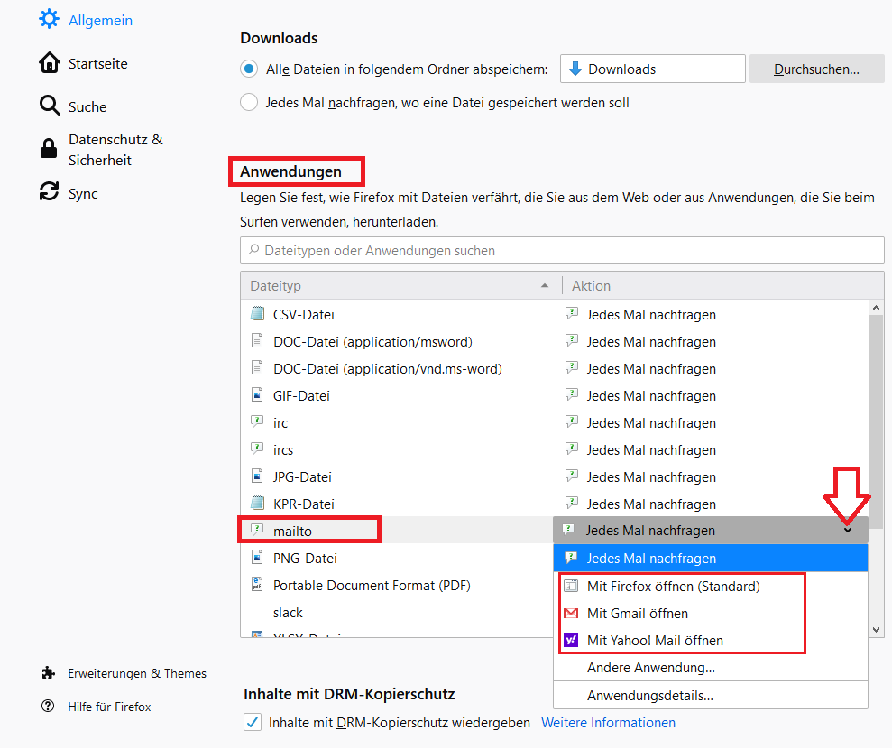Open the 'Weitere Informationen' link
Screen dimensions: 892x749
pos(608,723)
